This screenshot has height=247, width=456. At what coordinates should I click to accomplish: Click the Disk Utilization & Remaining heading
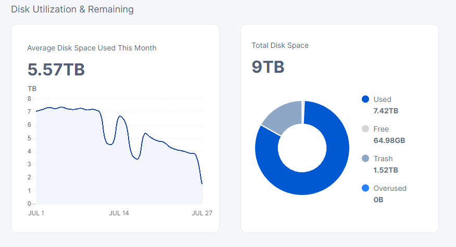coord(72,9)
